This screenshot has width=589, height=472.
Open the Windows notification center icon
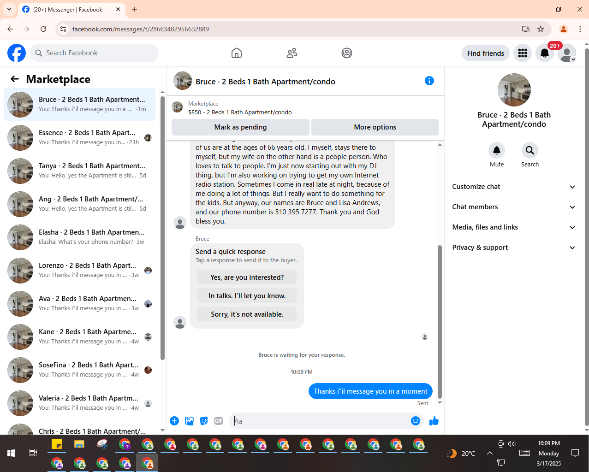(575, 453)
